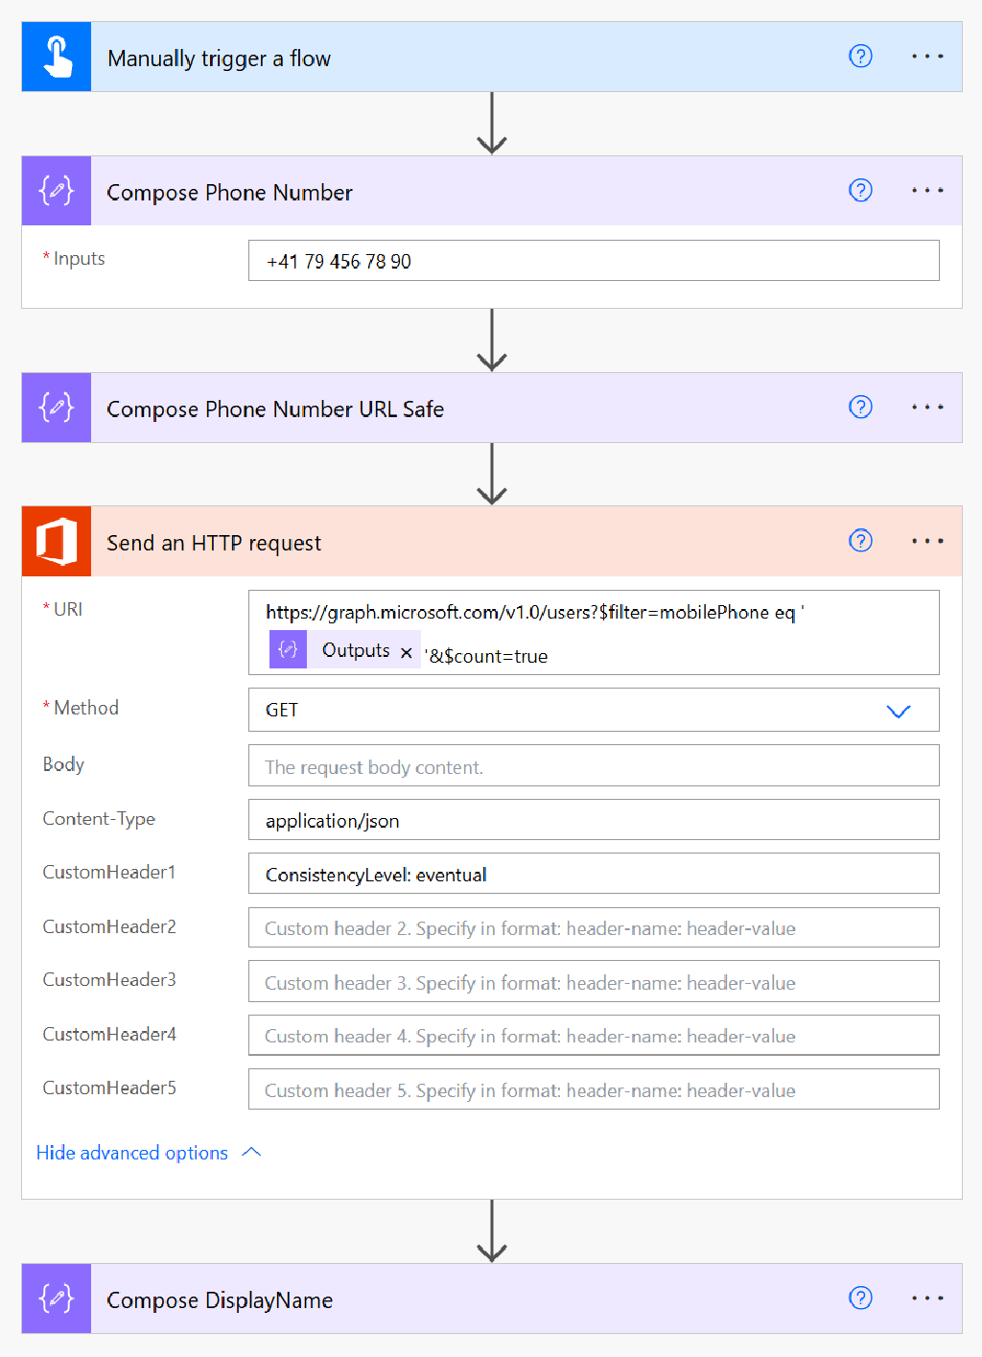The height and width of the screenshot is (1357, 982).
Task: Click the Office 365 HTTP request icon
Action: coord(56,541)
